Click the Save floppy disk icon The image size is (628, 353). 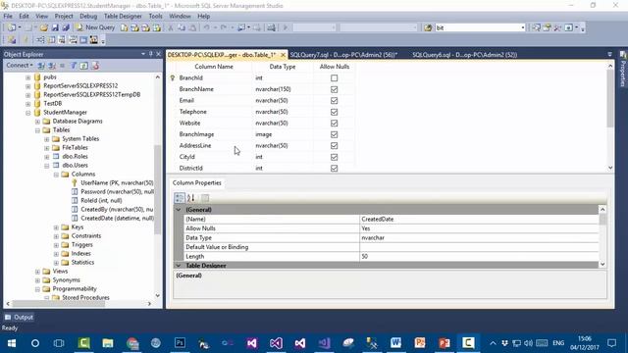[55, 27]
